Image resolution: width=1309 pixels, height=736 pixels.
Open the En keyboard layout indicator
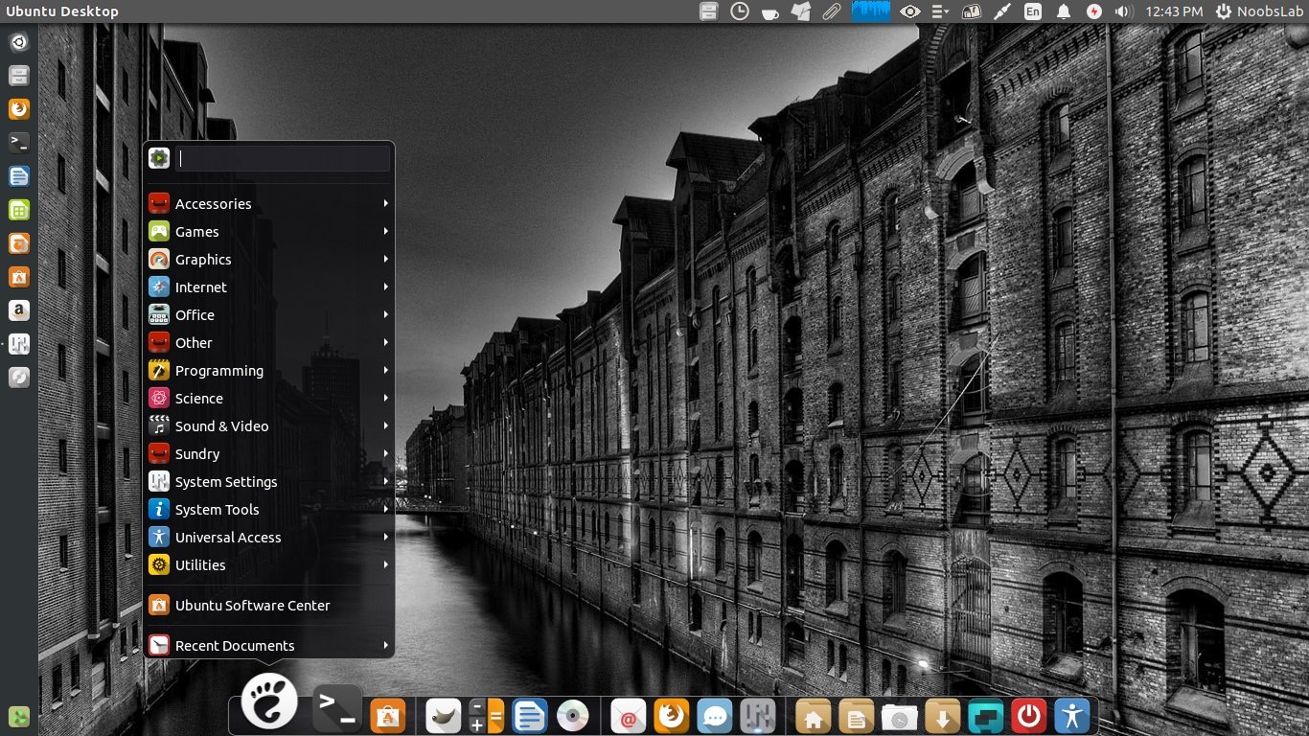1033,11
